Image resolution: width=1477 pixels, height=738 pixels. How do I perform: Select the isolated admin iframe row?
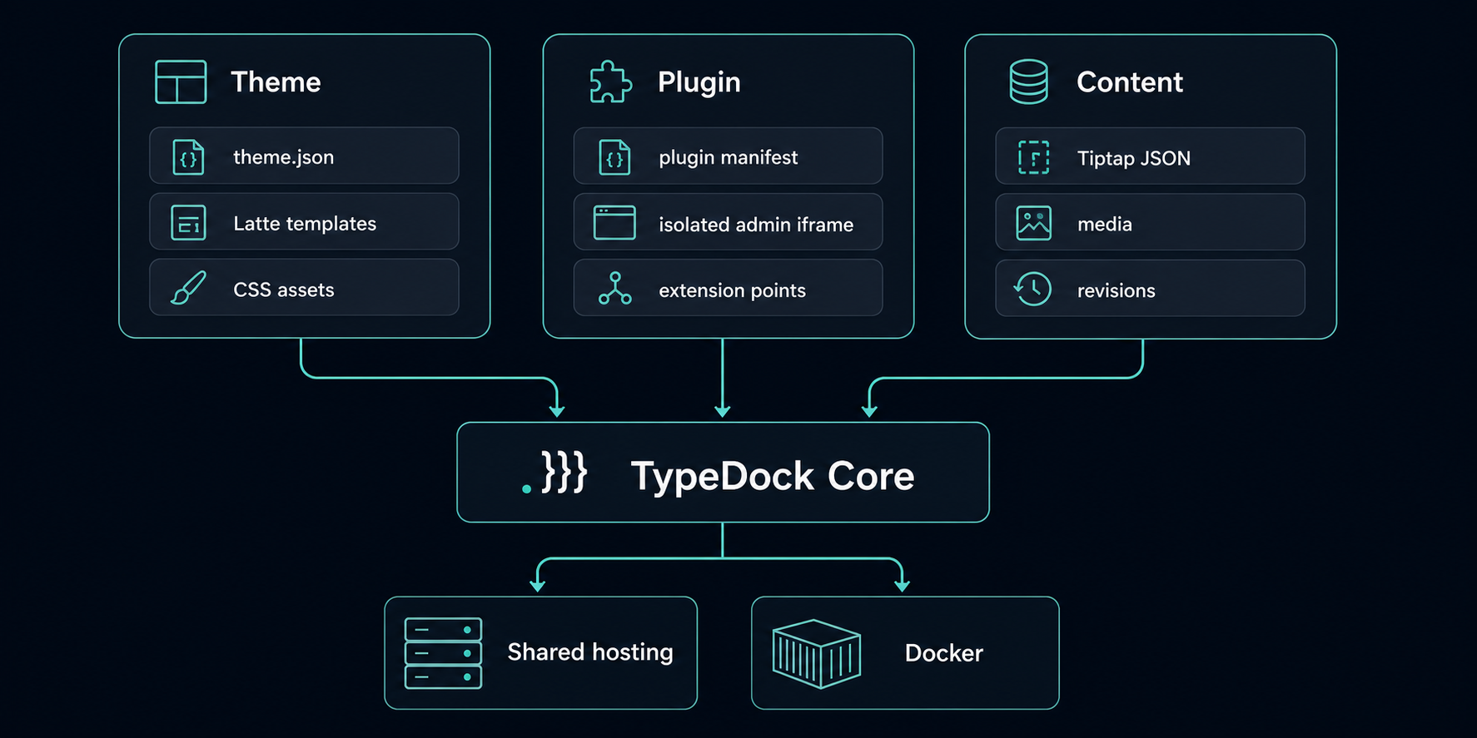[x=728, y=221]
